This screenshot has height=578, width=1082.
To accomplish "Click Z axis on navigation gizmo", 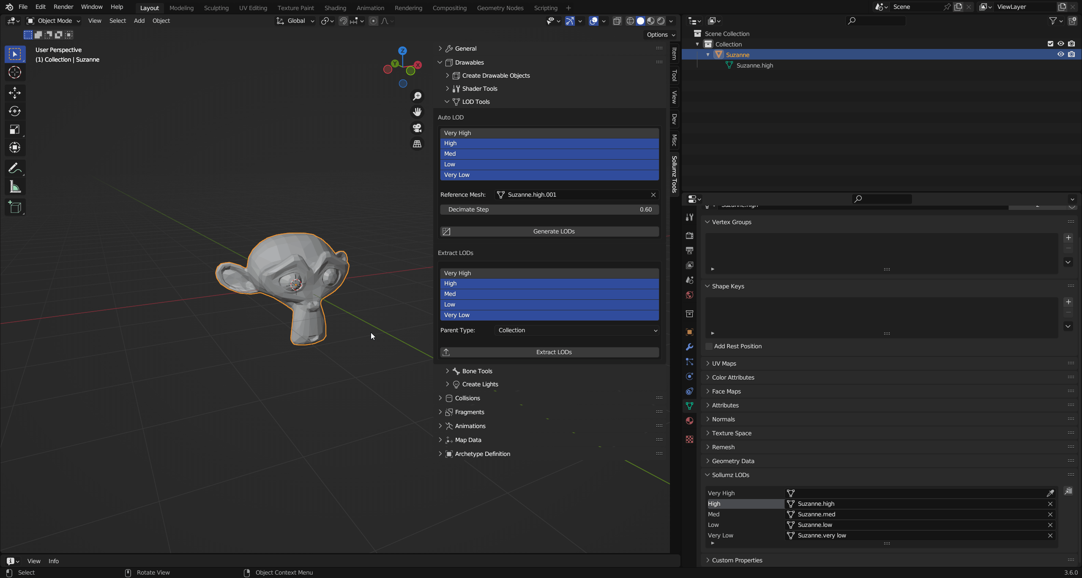I will point(402,51).
